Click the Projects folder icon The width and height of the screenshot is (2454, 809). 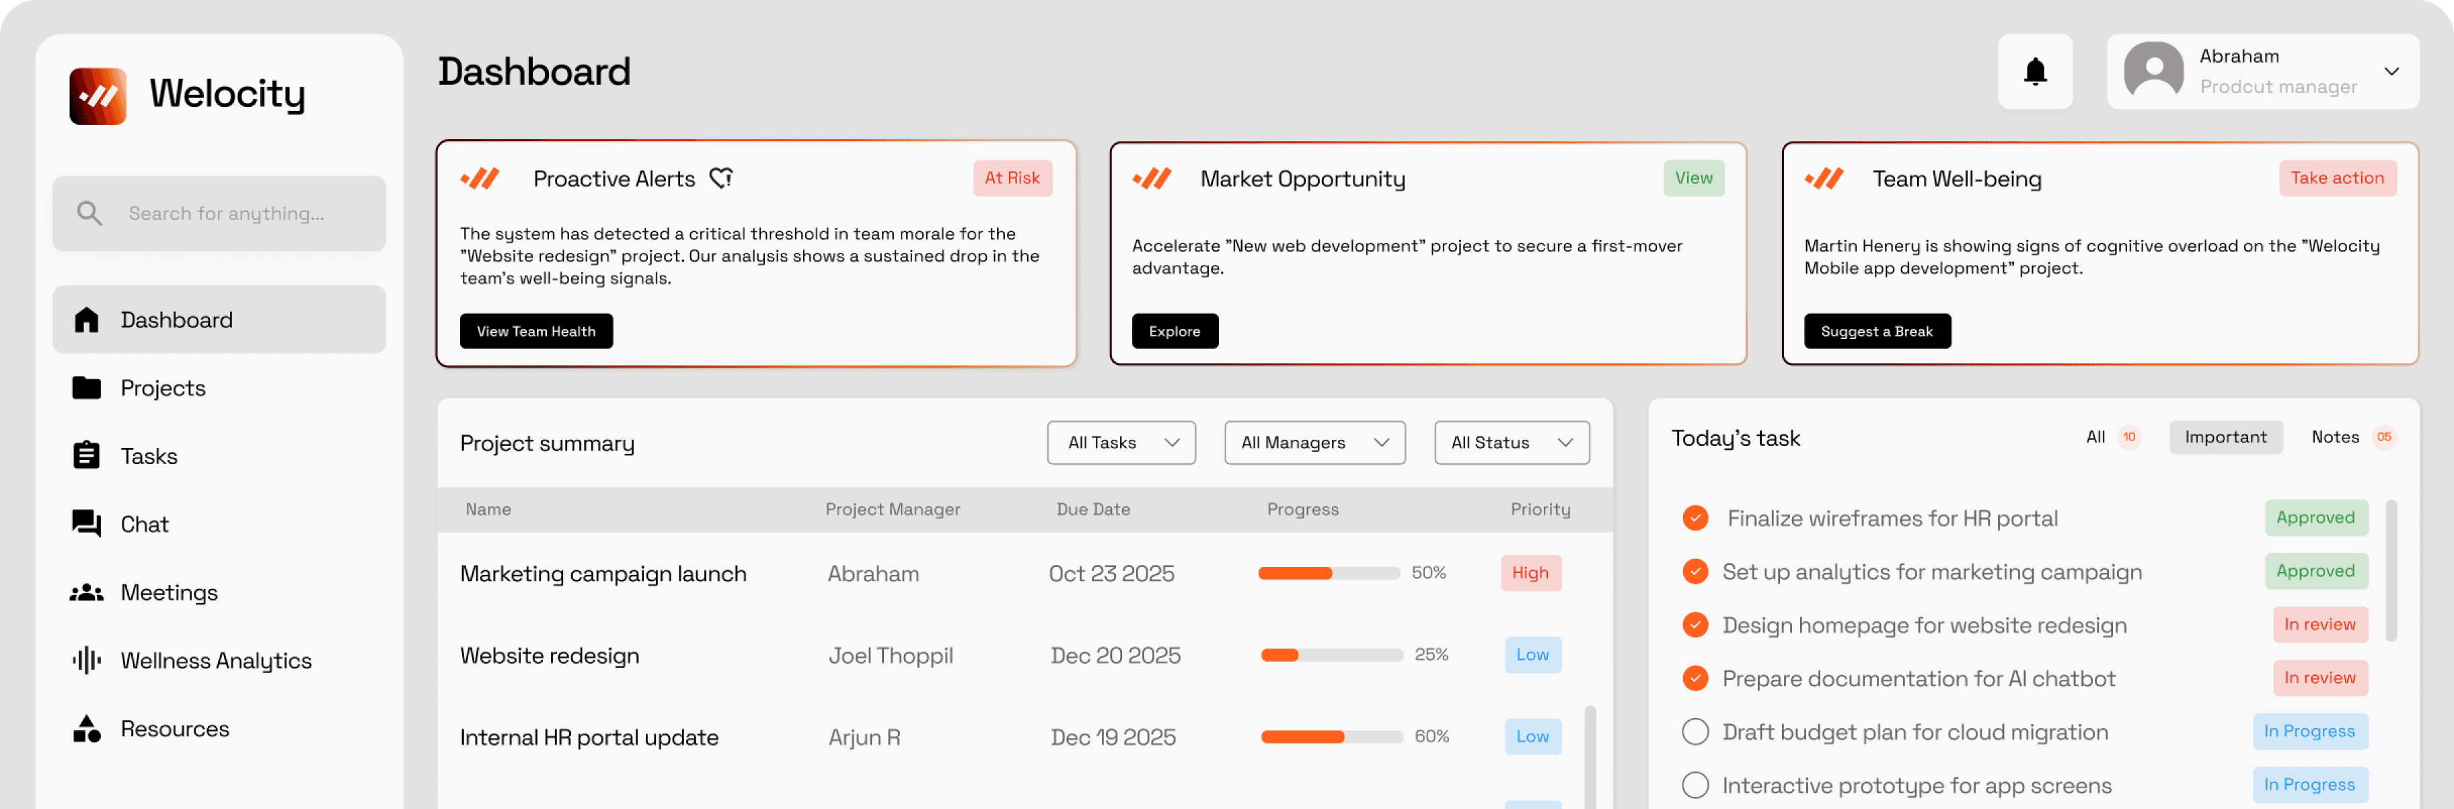(87, 388)
